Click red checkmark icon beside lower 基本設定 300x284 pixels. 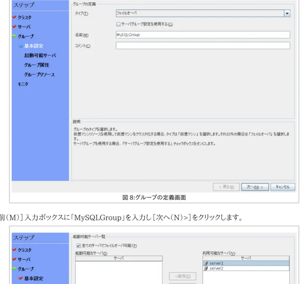click(x=20, y=278)
